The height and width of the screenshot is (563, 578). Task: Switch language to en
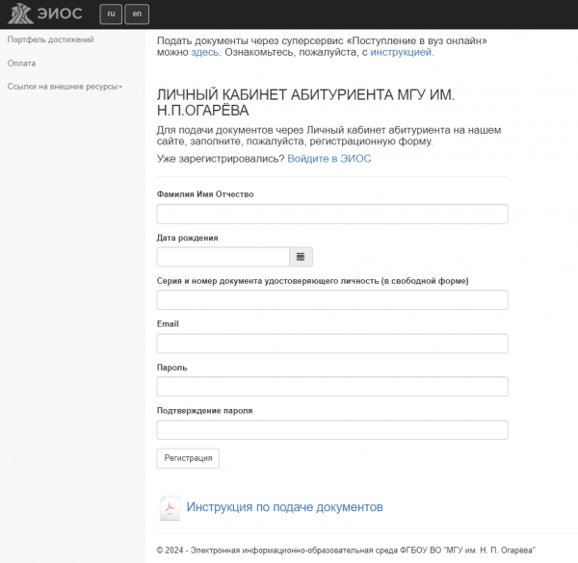[137, 14]
